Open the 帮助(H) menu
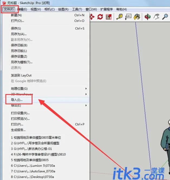Image resolution: width=170 pixels, height=180 pixels. (122, 9)
